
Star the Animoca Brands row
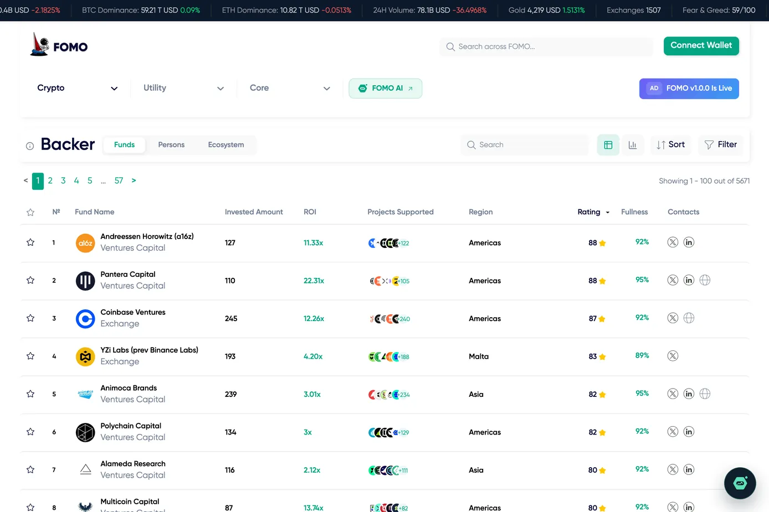30,394
